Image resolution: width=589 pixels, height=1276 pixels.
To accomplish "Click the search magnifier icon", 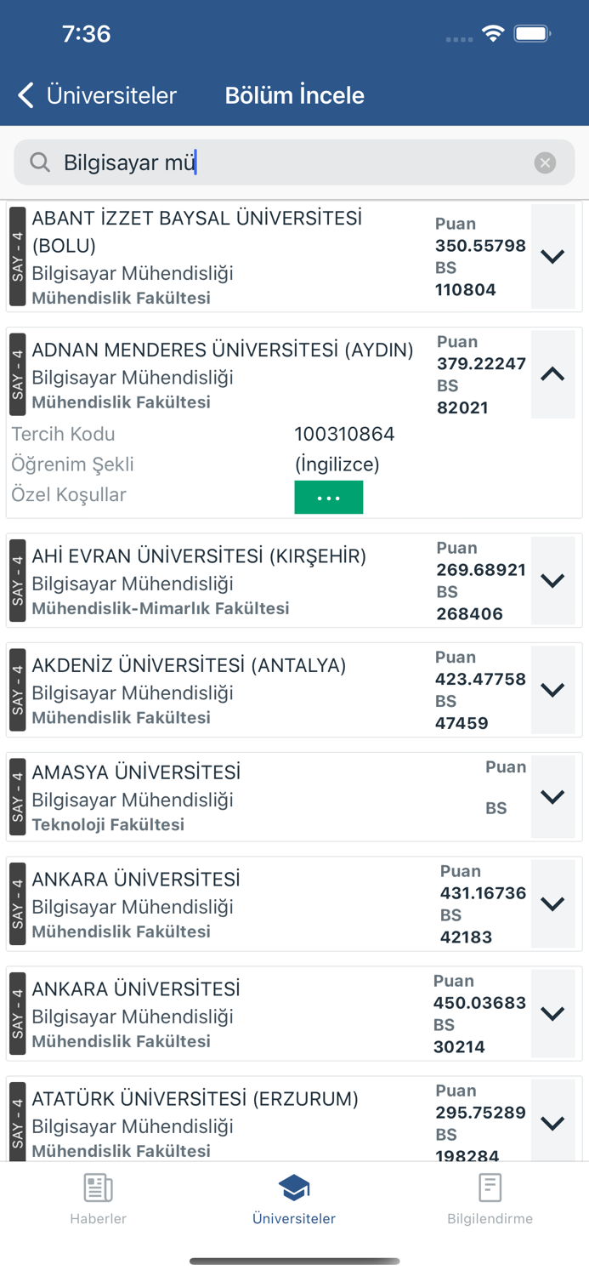I will pos(40,162).
